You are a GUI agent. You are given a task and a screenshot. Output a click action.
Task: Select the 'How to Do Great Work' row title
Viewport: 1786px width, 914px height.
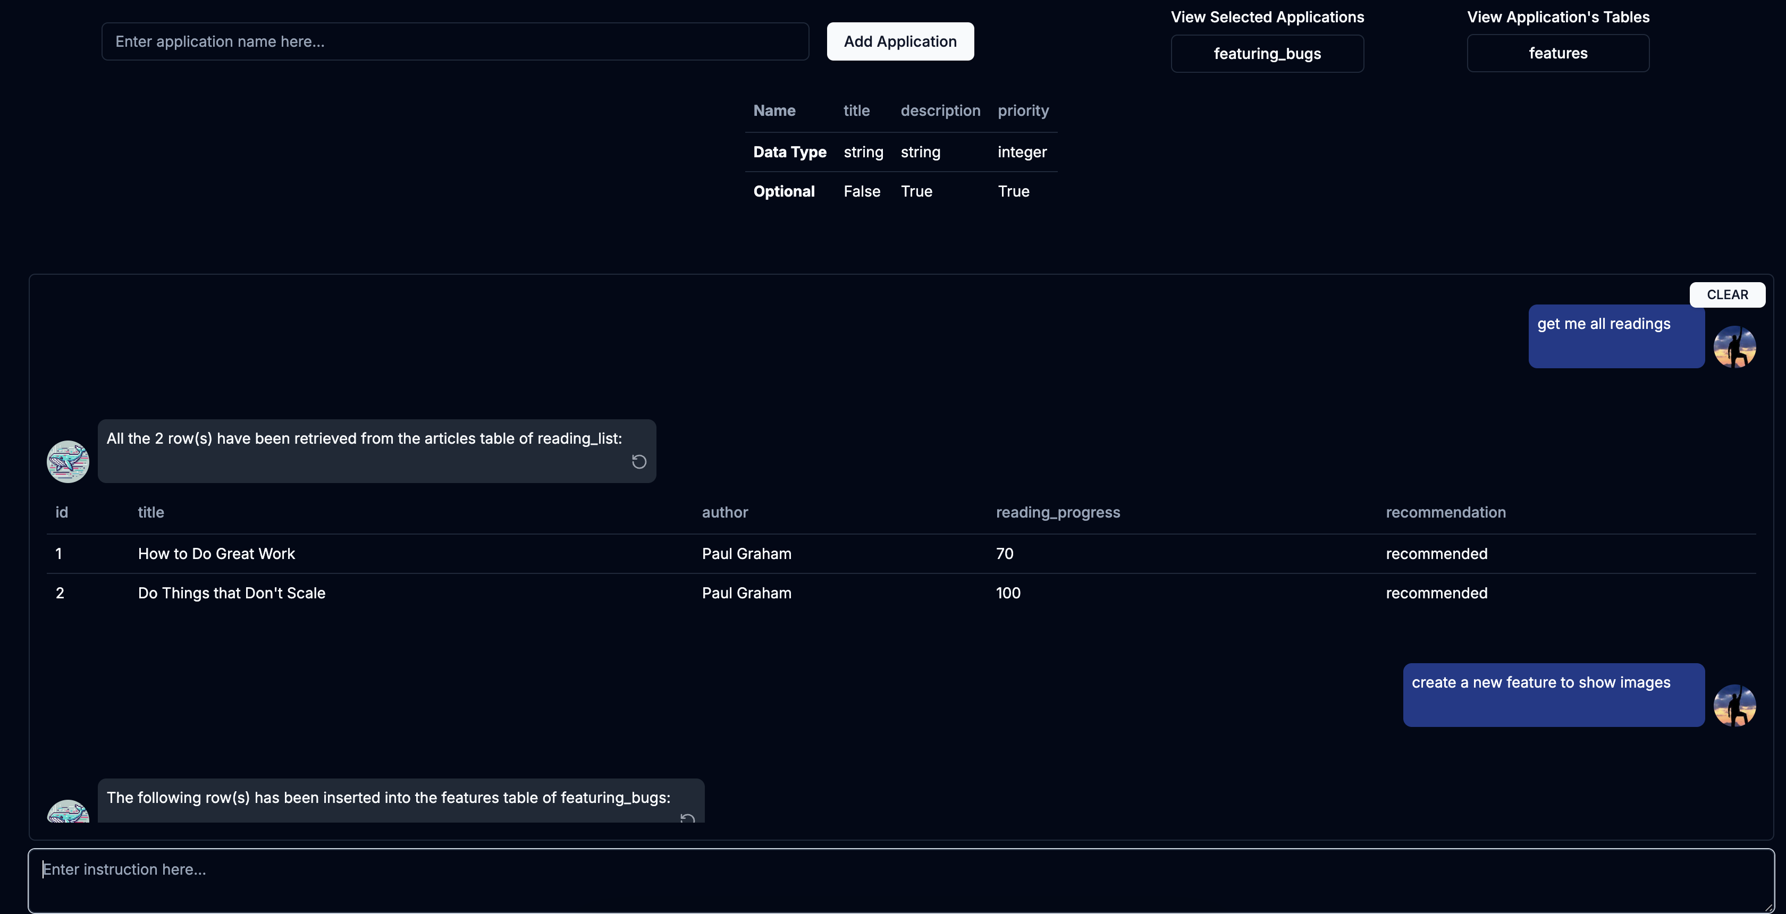click(216, 554)
